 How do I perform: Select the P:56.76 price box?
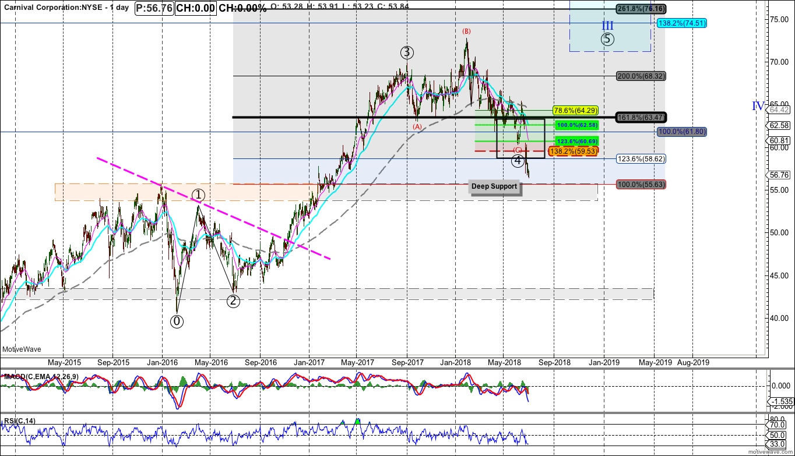(x=153, y=8)
